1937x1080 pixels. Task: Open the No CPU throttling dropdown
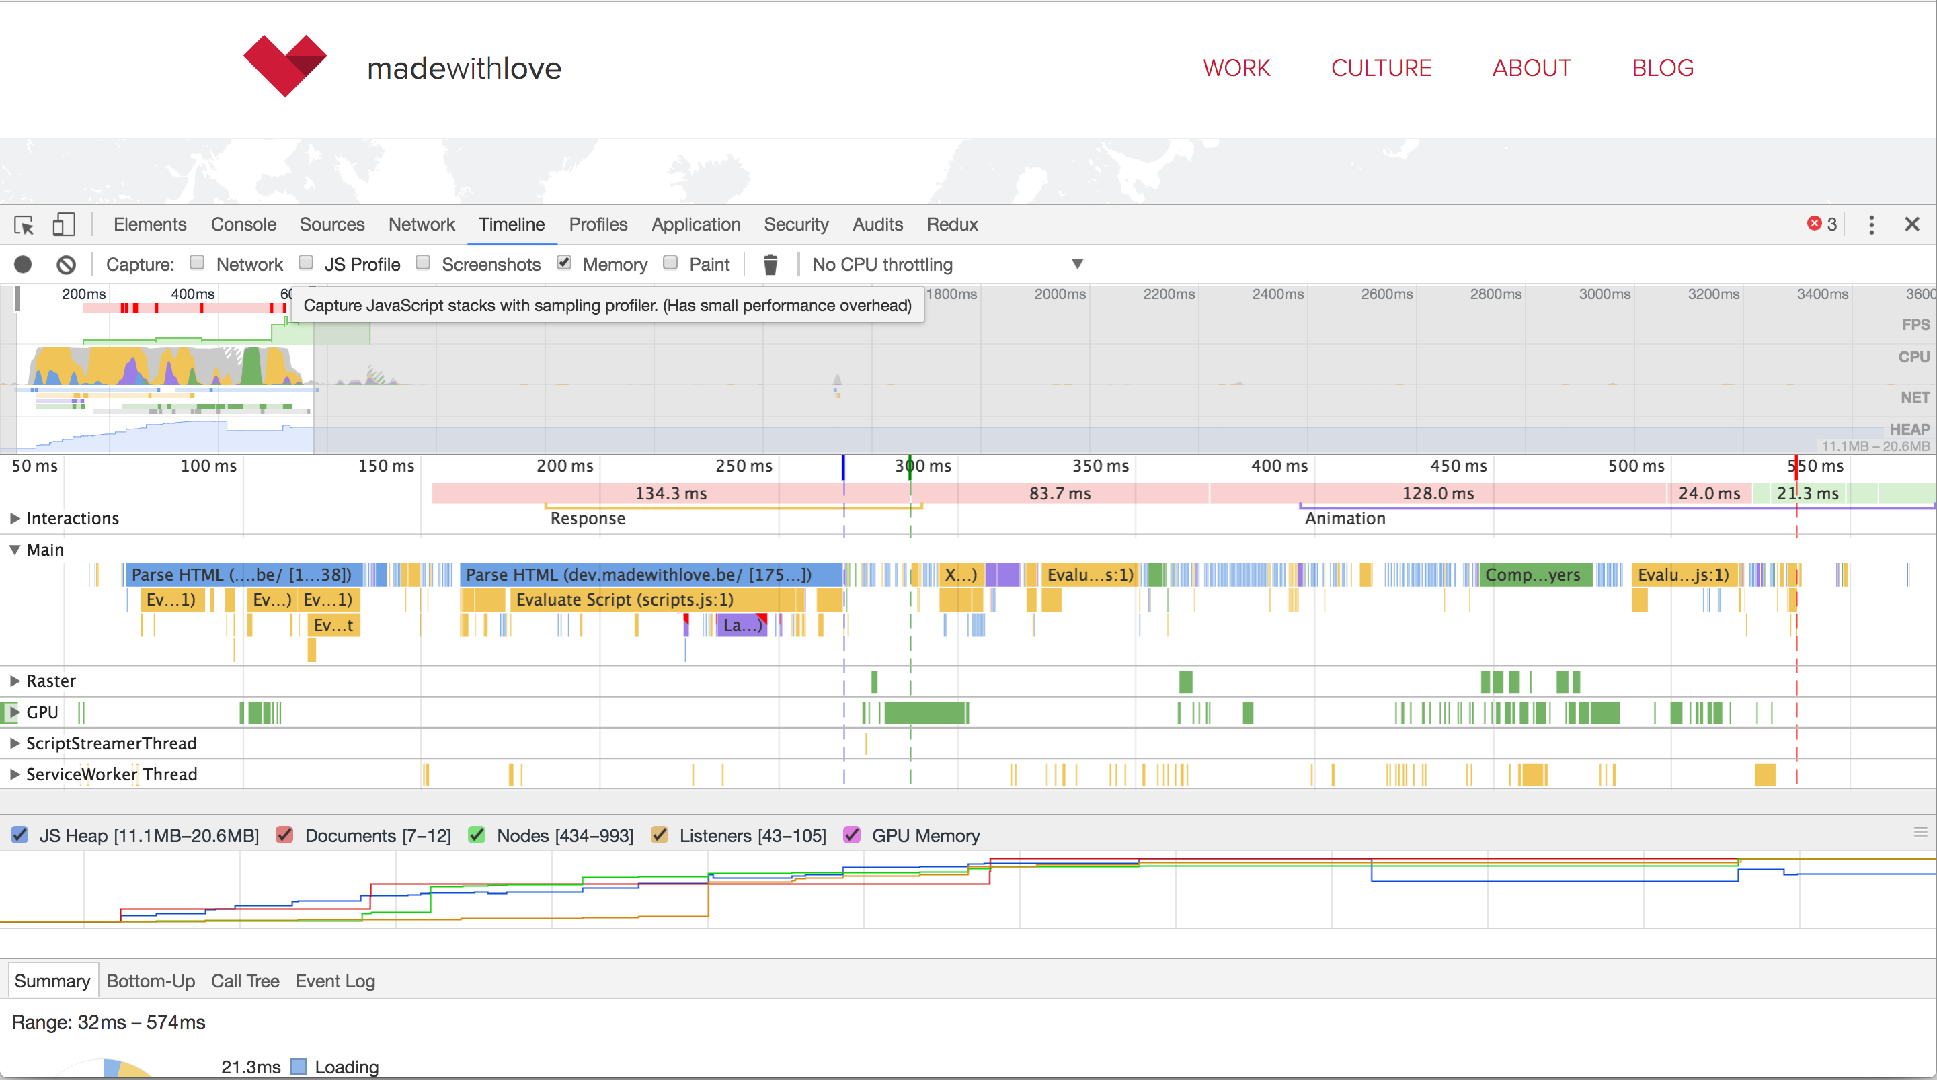click(x=947, y=265)
